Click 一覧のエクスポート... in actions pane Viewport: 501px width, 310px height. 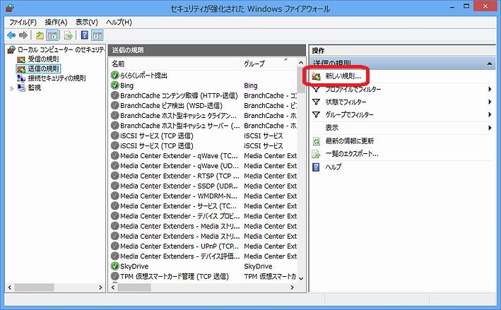[351, 153]
